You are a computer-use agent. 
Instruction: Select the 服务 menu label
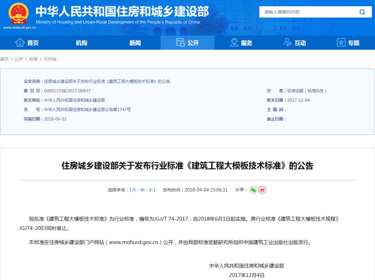click(x=247, y=43)
